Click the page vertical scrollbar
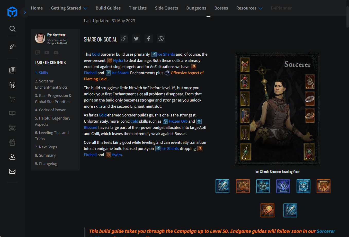349x237 pixels. [347, 16]
